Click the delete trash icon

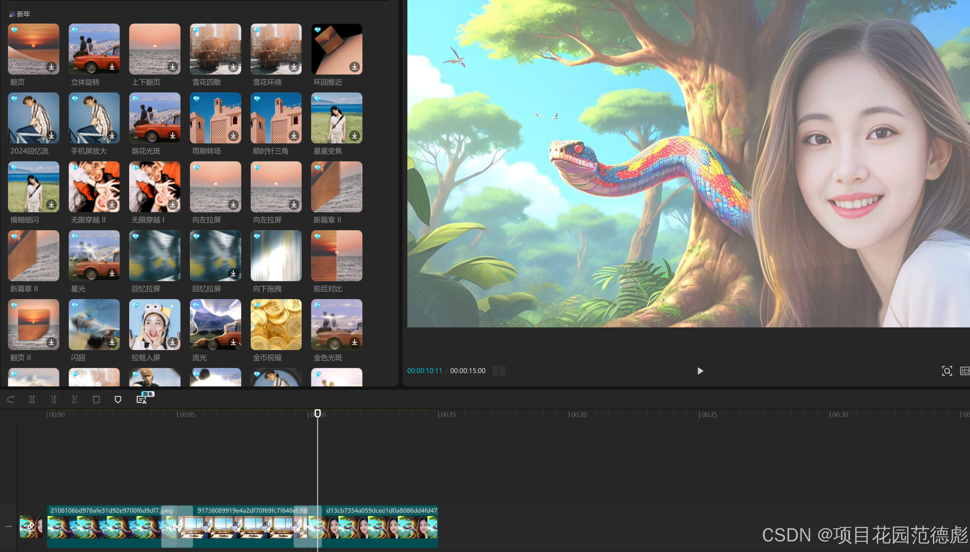[x=96, y=399]
